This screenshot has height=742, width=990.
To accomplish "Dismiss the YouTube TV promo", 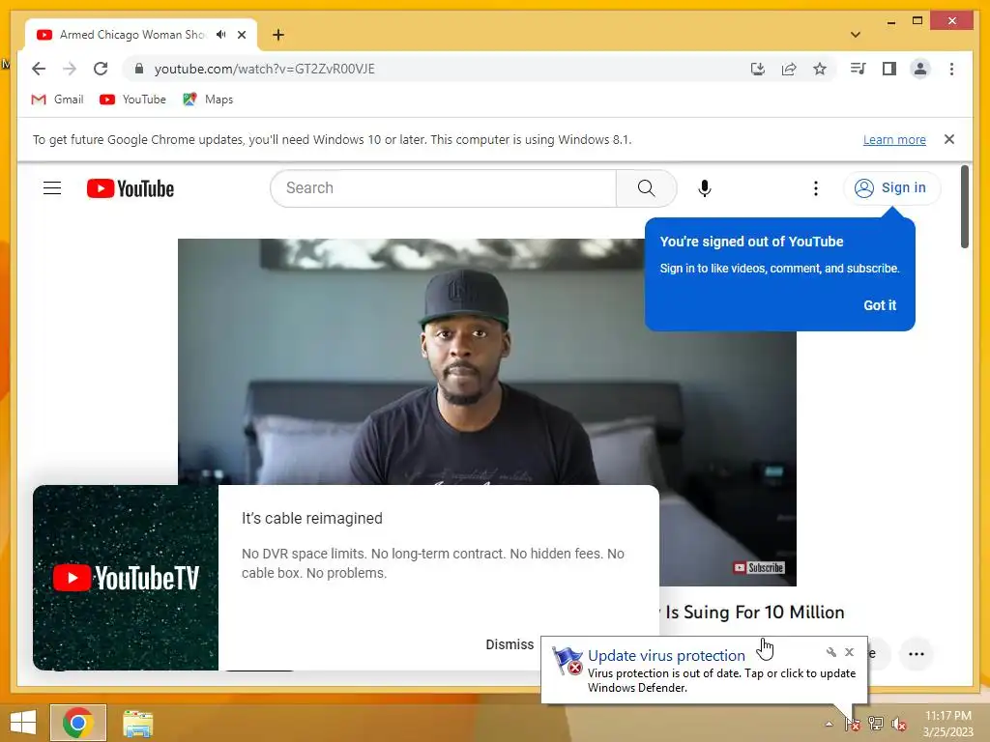I will coord(510,644).
